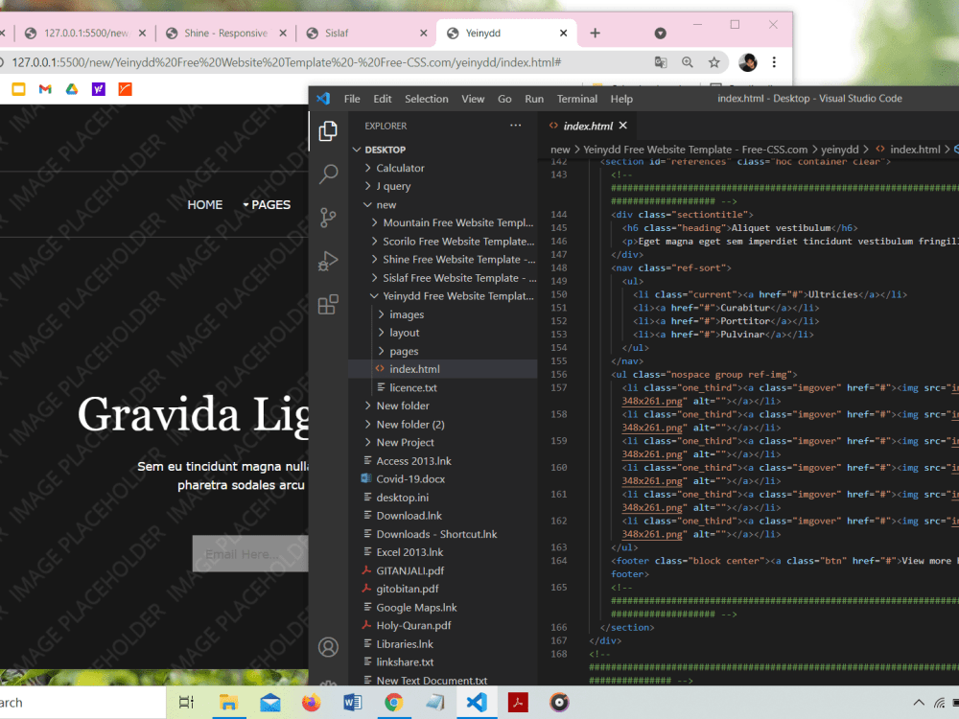Expand Shine Free Website Template folder
Viewport: 959px width, 719px height.
[374, 259]
